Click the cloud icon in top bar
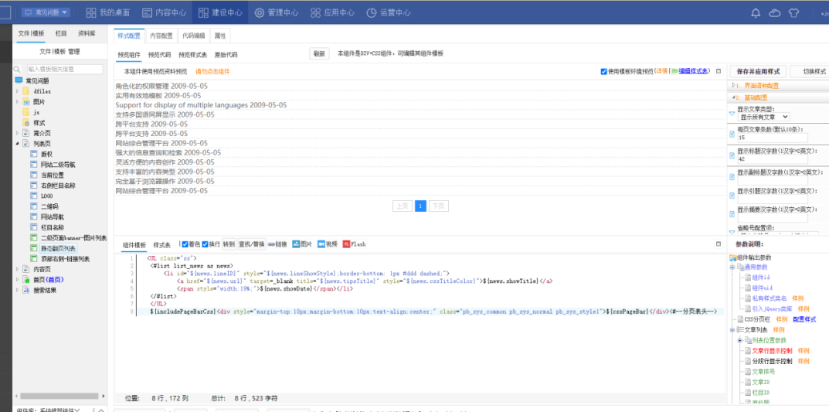The height and width of the screenshot is (412, 829). [x=773, y=12]
